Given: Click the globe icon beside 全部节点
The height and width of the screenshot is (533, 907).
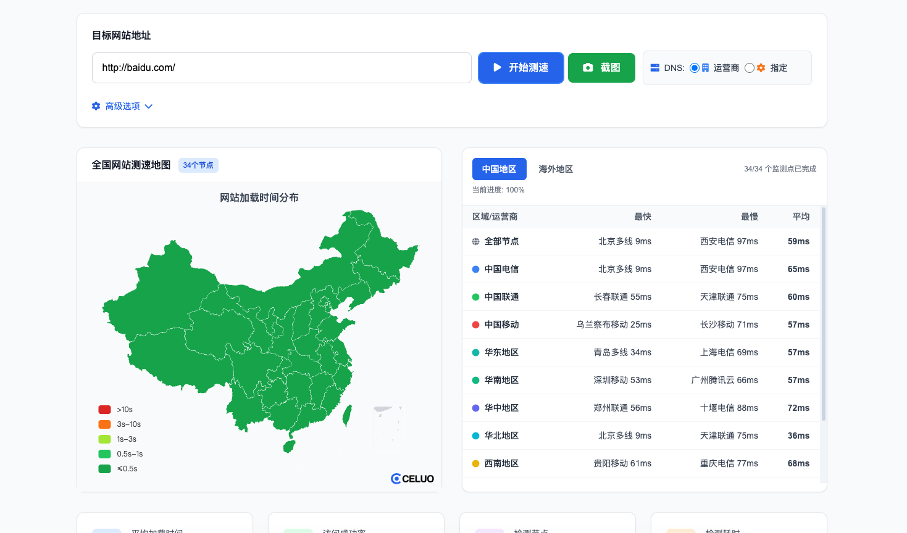Looking at the screenshot, I should coord(475,242).
